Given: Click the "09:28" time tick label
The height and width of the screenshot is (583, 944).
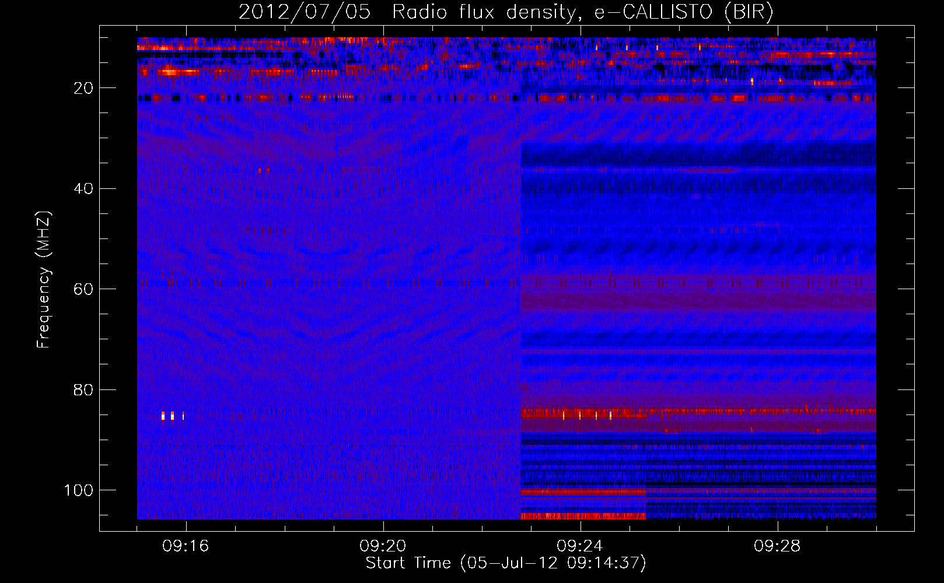Looking at the screenshot, I should (x=777, y=546).
